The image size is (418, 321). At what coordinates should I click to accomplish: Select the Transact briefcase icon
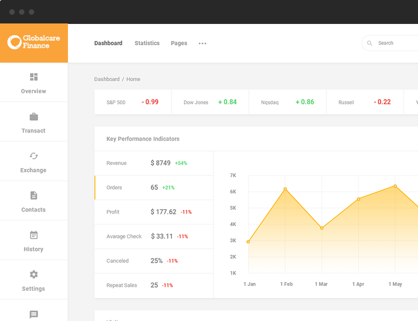point(34,117)
